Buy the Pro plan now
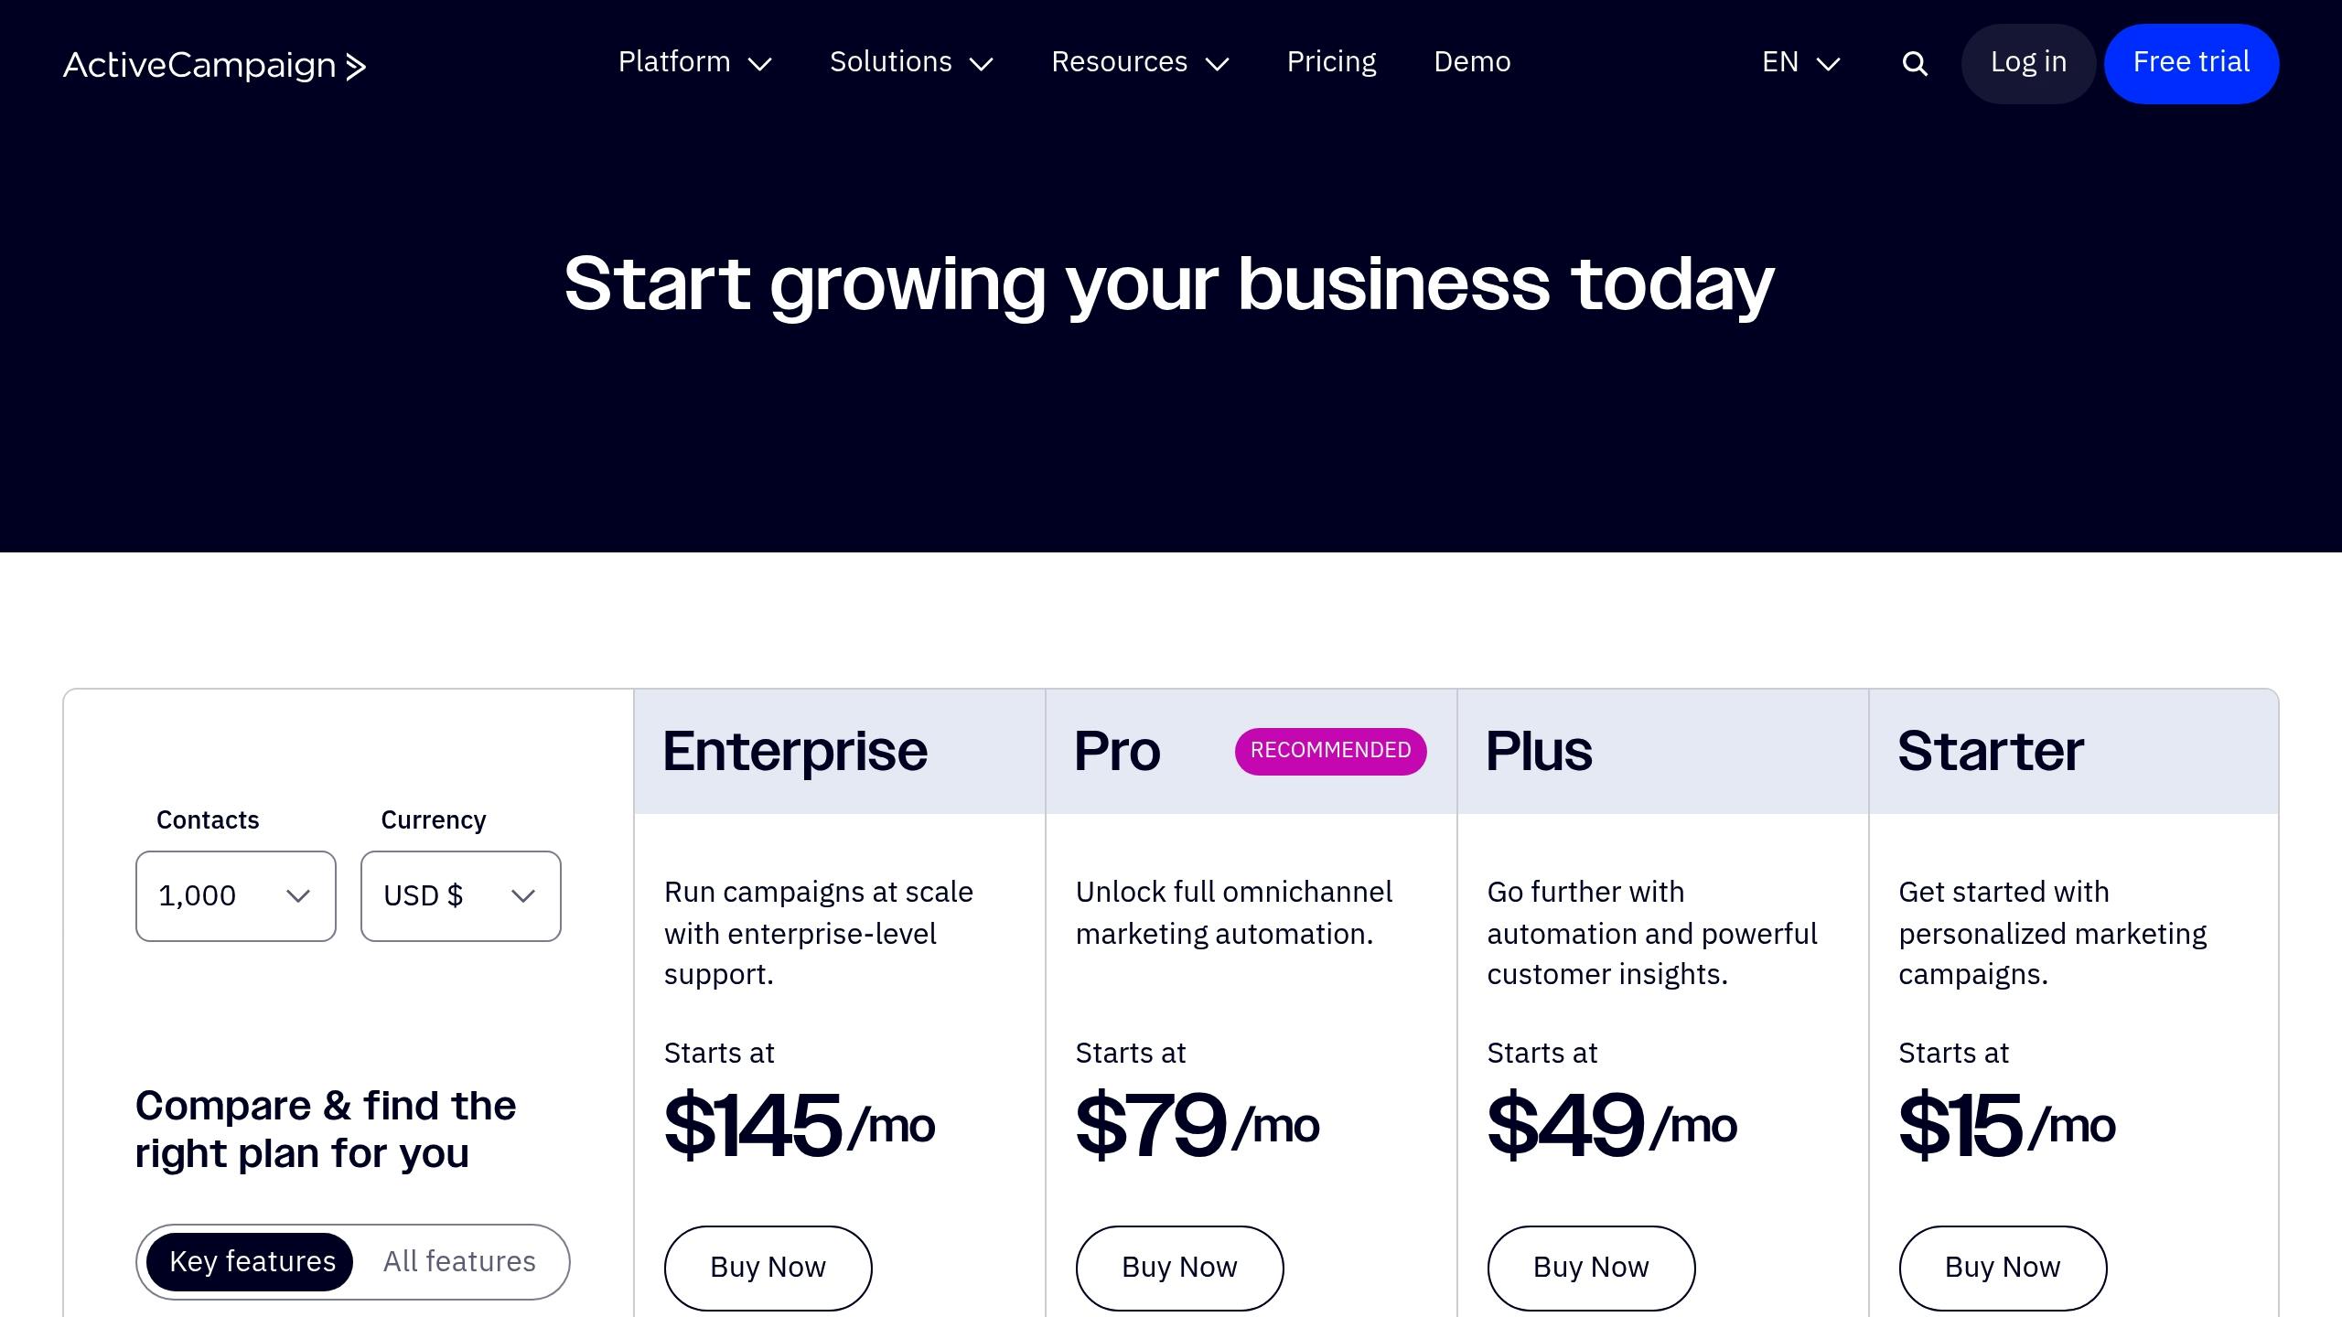The width and height of the screenshot is (2342, 1317). coord(1179,1267)
